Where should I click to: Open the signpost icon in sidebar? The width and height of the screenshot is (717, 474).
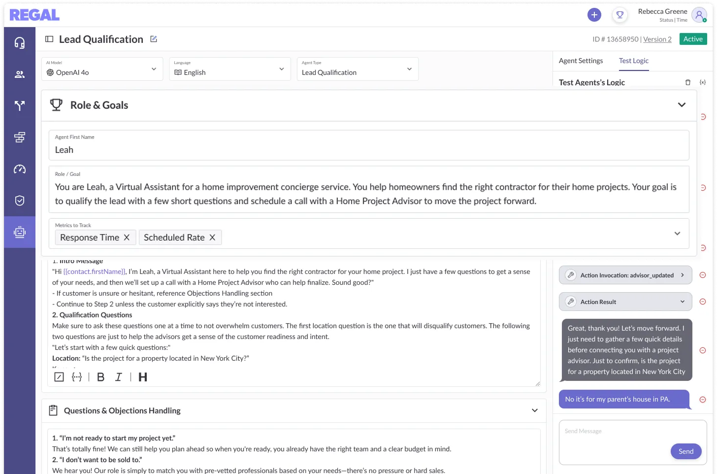tap(20, 137)
